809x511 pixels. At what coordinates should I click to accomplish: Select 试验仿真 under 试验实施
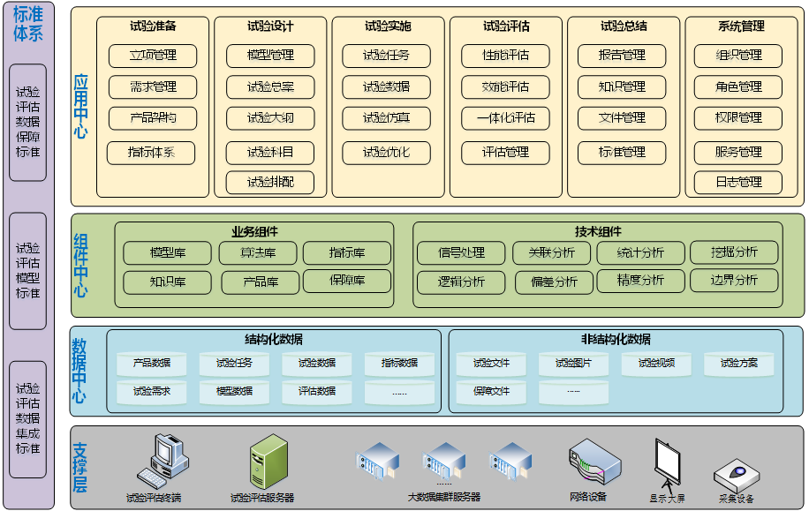coord(386,118)
